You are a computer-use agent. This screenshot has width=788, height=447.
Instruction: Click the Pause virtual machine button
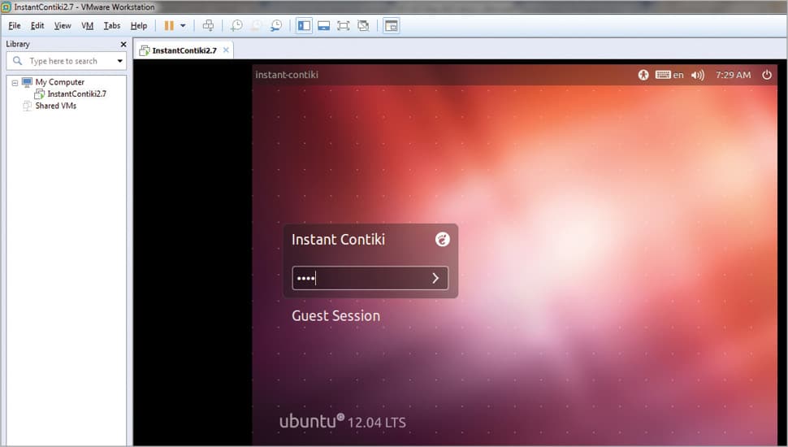169,25
